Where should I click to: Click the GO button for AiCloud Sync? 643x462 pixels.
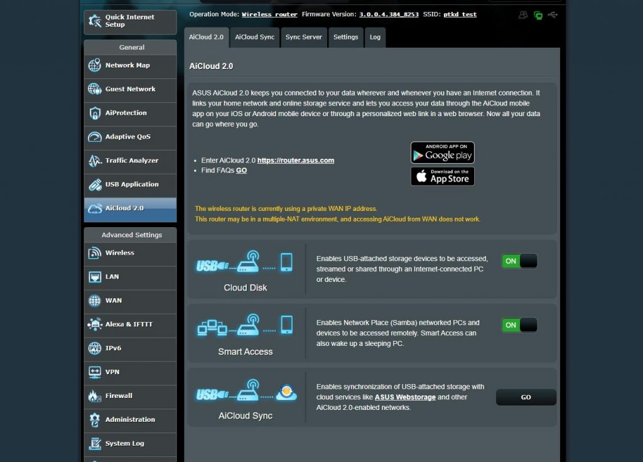click(526, 397)
